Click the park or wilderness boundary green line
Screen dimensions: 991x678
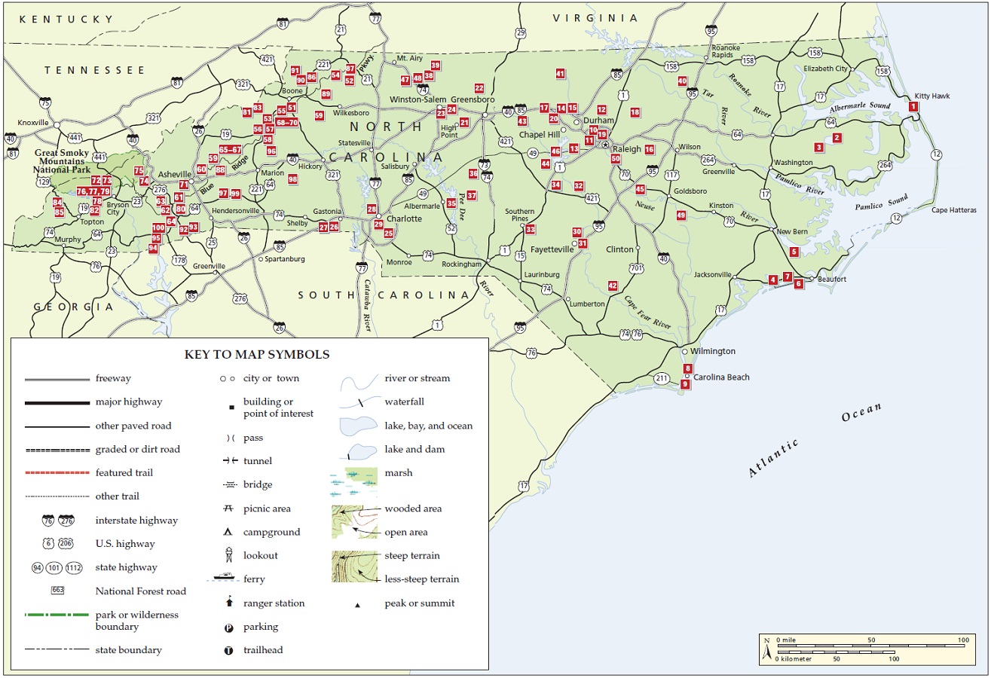[57, 615]
